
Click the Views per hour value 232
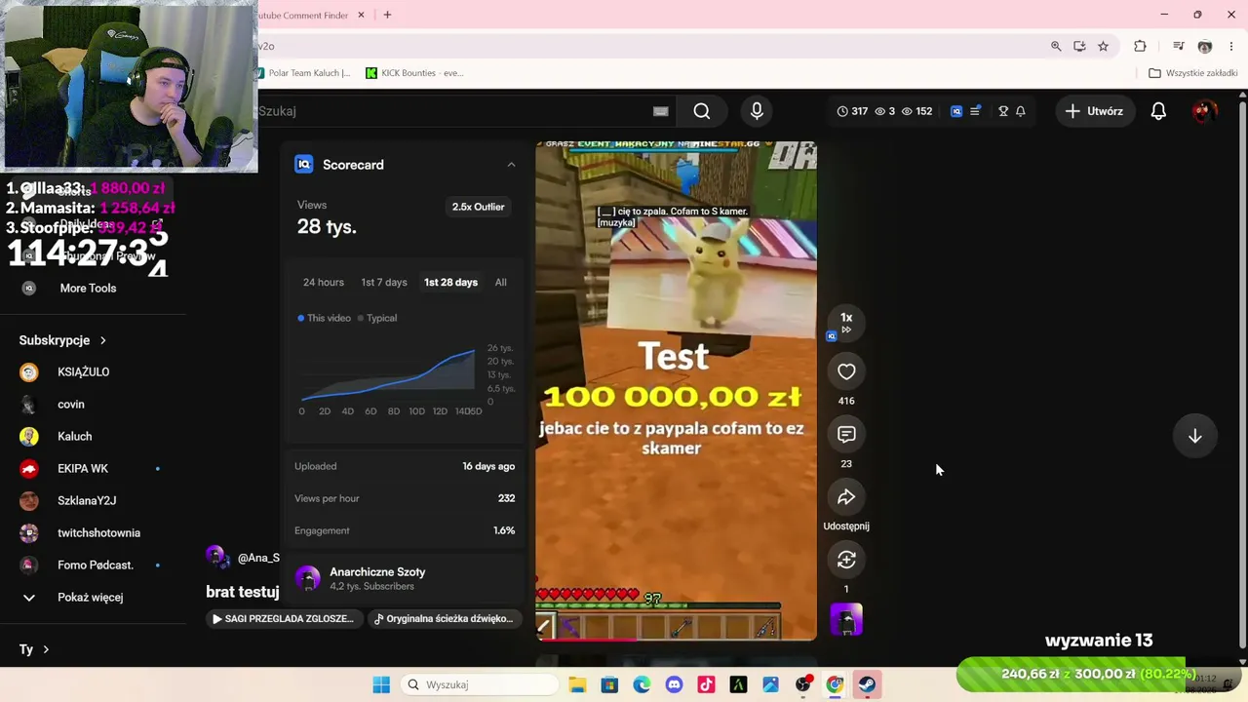tap(506, 498)
